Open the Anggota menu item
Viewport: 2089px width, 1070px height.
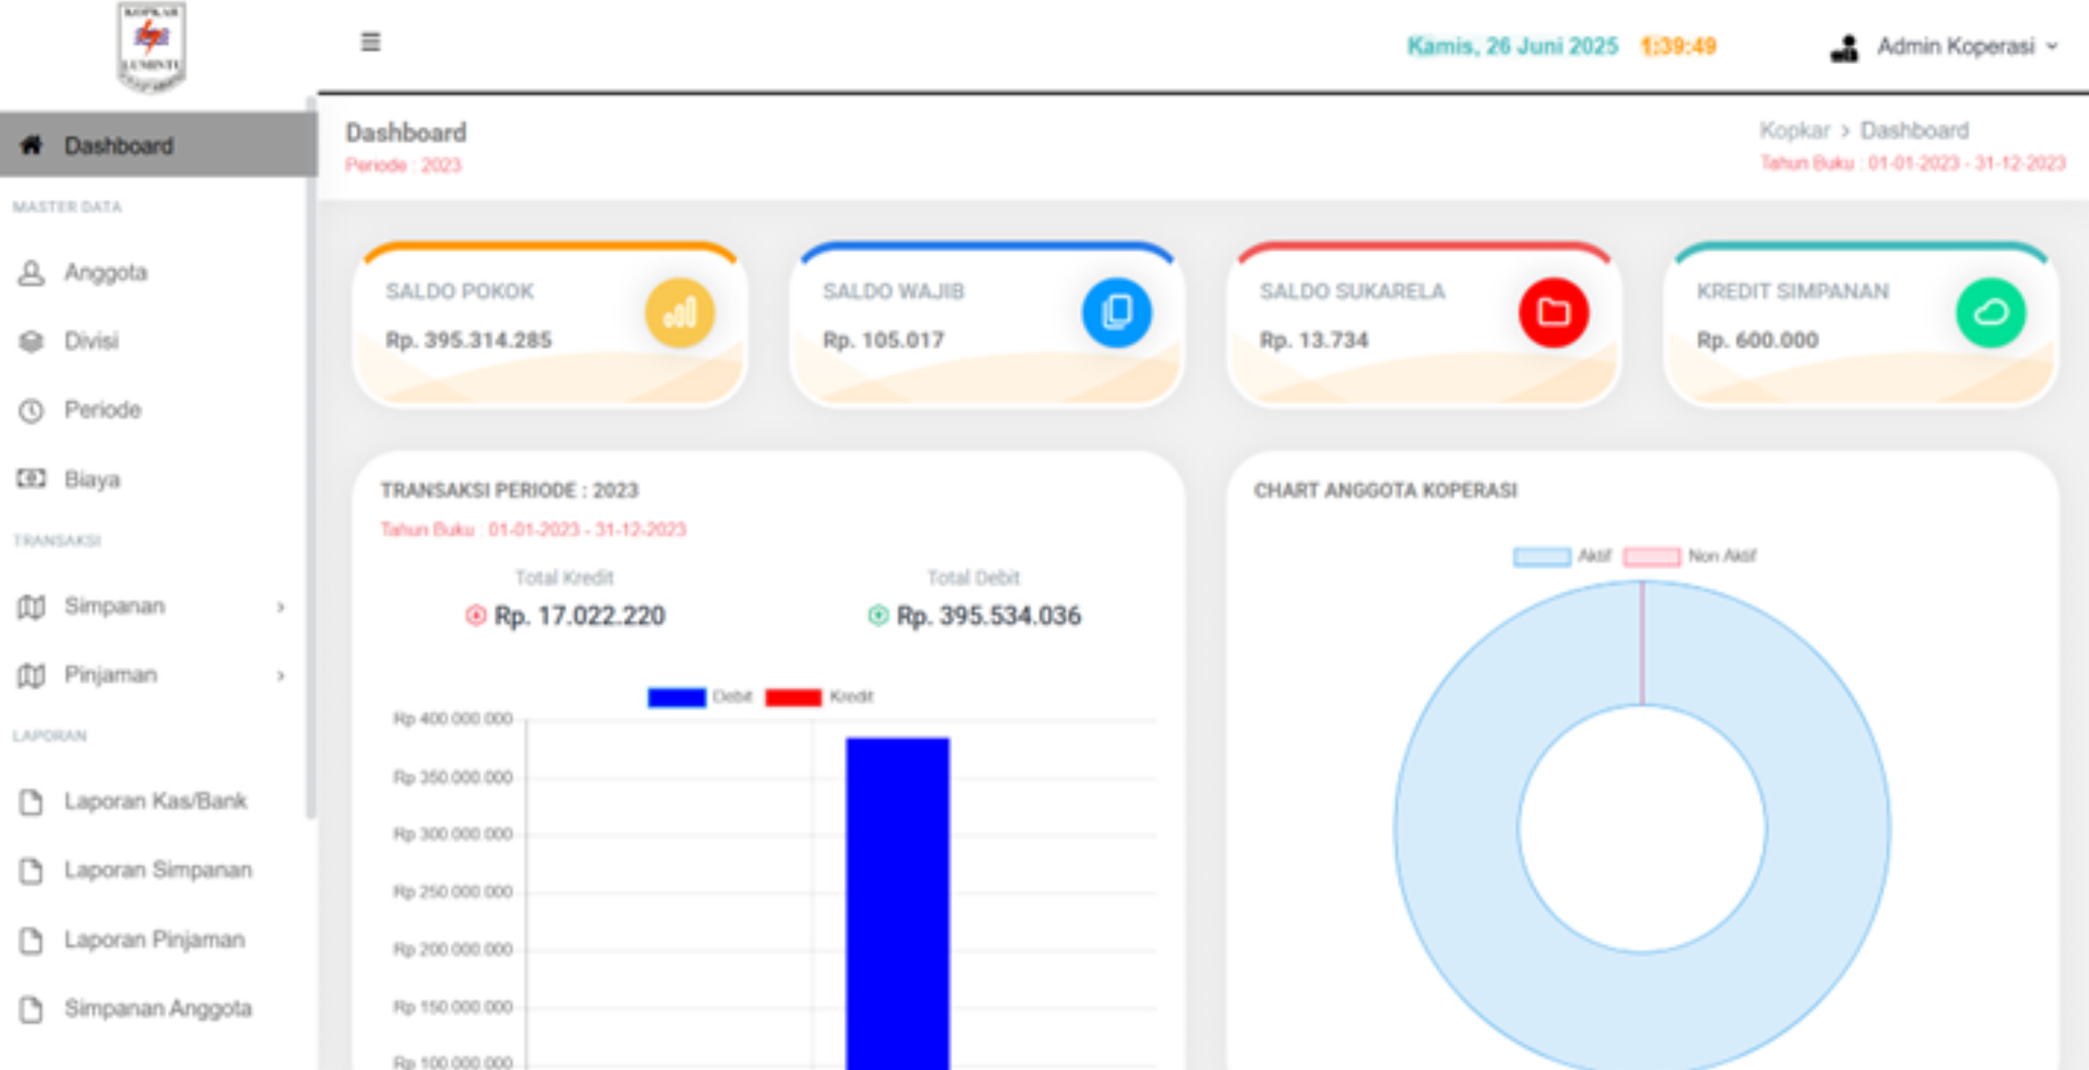106,272
